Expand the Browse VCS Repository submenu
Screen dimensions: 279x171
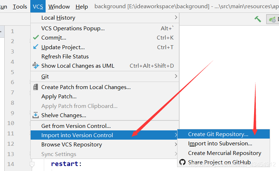[x=176, y=144]
